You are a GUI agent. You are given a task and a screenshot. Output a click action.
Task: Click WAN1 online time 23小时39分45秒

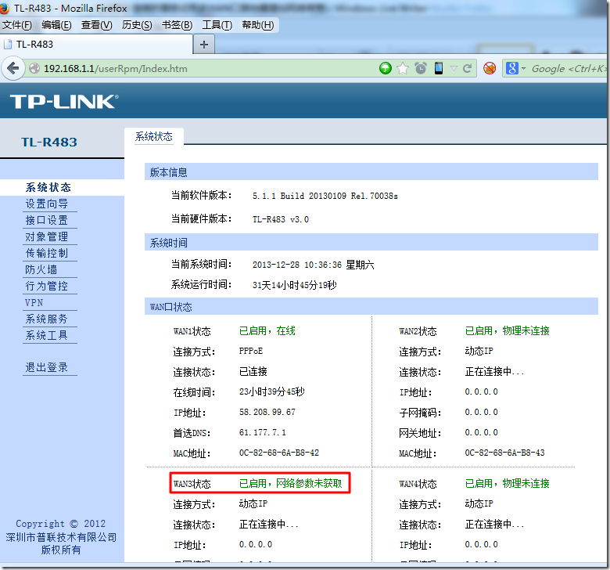click(x=271, y=391)
